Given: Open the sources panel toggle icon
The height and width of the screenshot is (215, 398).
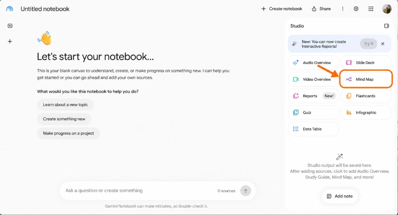Looking at the screenshot, I should 10,26.
